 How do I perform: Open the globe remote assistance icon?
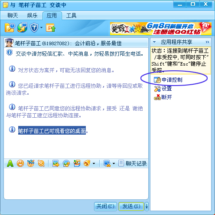click(22, 27)
